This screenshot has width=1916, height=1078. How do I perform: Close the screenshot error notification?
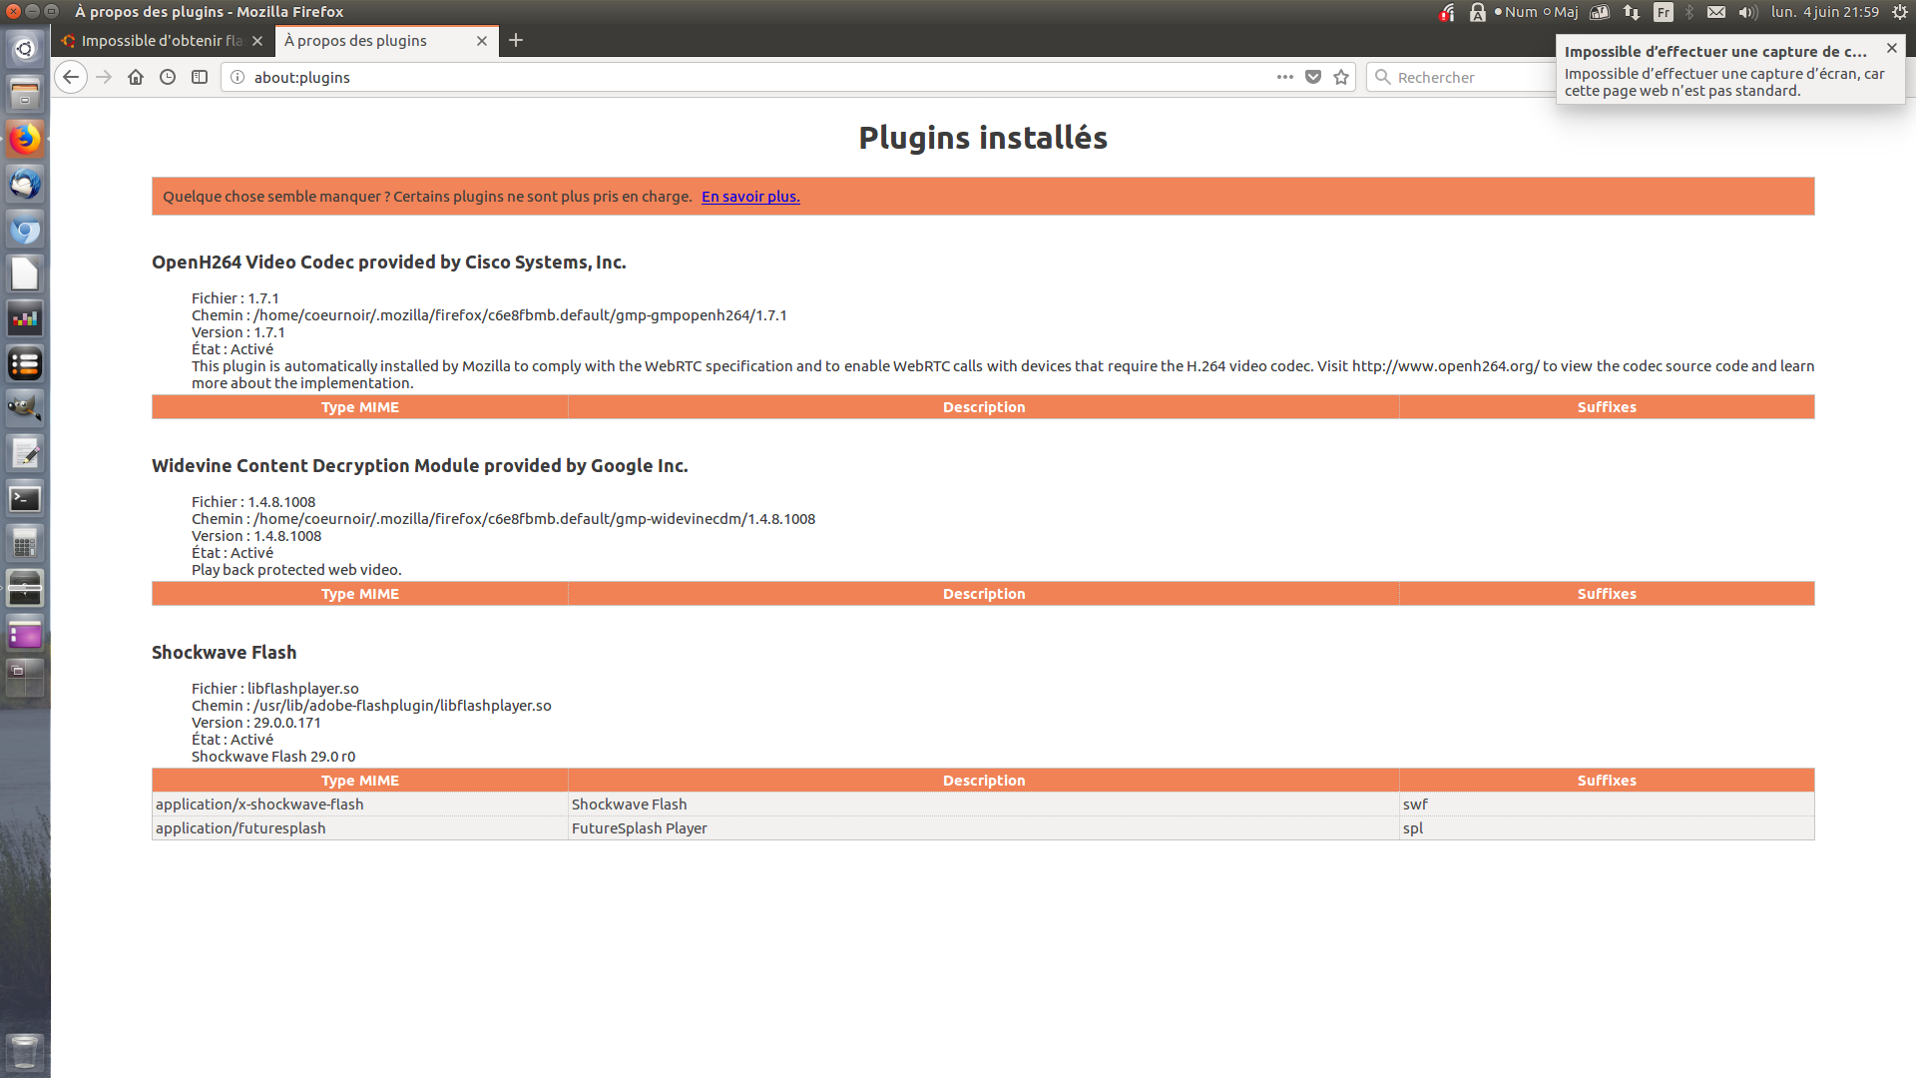click(1891, 48)
